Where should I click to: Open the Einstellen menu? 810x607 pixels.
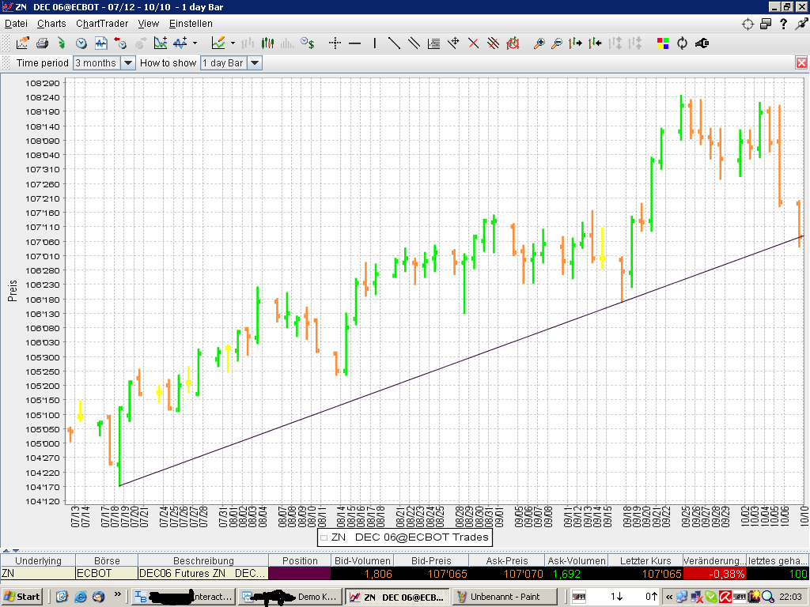click(191, 24)
